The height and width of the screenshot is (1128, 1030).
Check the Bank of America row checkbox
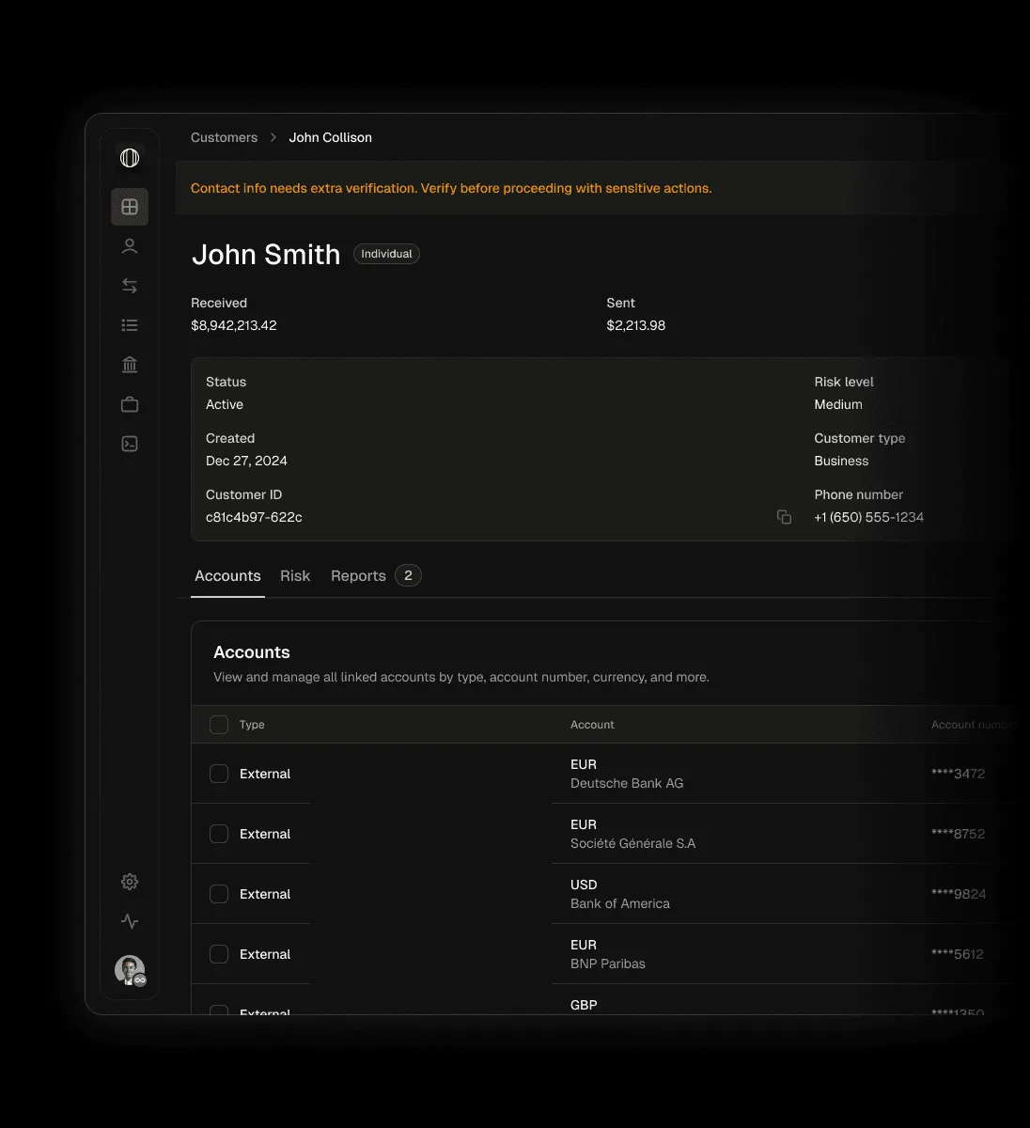click(219, 894)
